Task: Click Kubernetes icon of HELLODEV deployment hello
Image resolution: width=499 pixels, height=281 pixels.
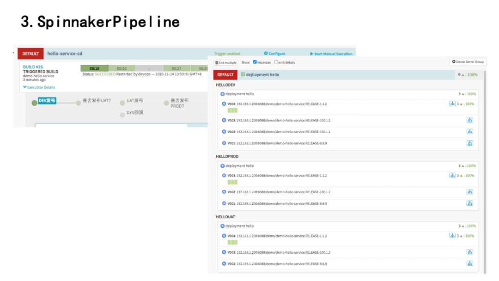Action: pyautogui.click(x=222, y=94)
